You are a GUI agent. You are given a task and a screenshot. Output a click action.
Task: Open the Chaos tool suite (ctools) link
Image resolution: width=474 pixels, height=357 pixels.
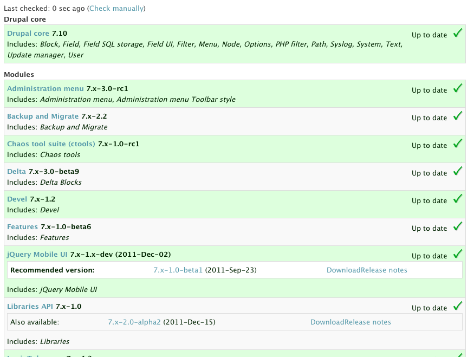point(51,144)
